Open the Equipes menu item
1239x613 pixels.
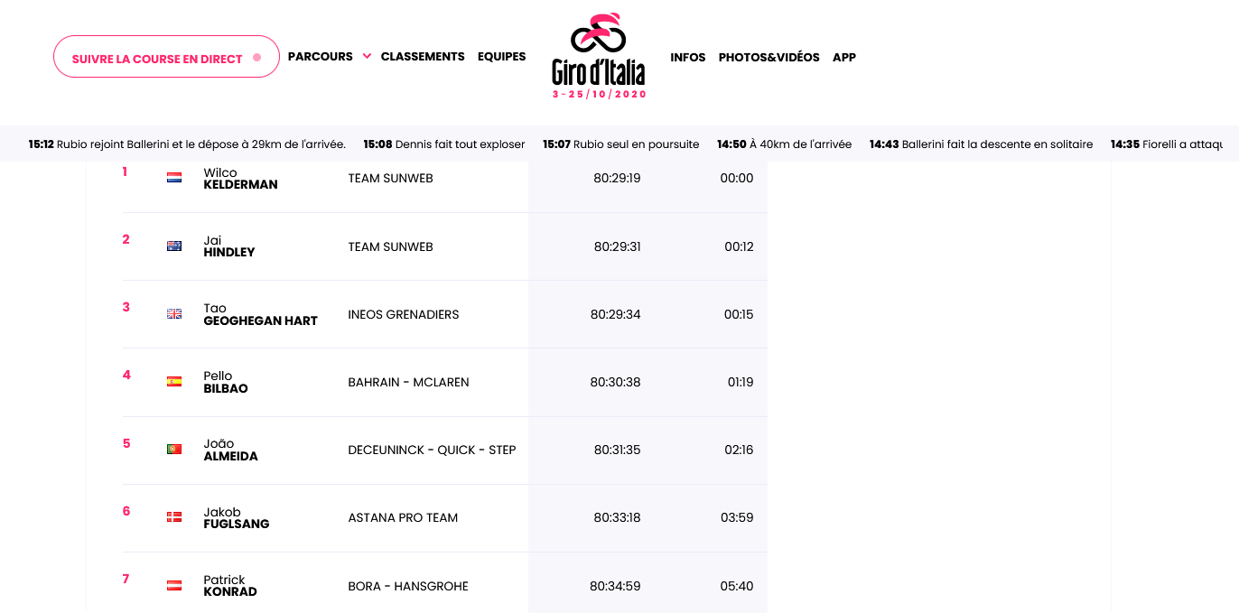pyautogui.click(x=501, y=57)
